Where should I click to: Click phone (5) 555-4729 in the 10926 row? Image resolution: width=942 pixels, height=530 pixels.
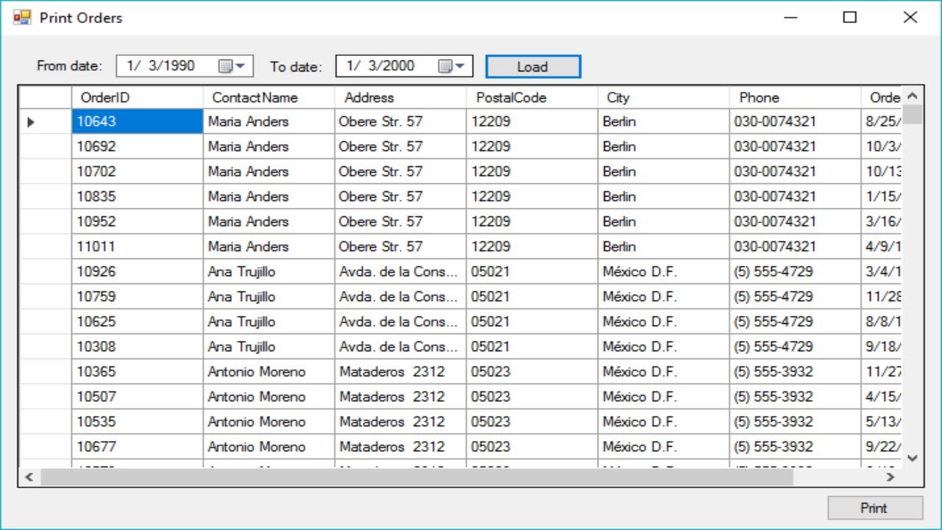tap(796, 272)
